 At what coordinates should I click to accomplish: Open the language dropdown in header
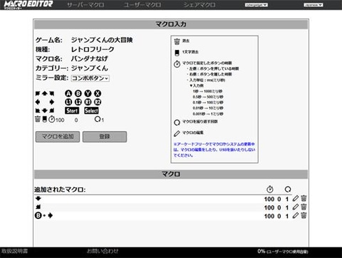(x=313, y=5)
